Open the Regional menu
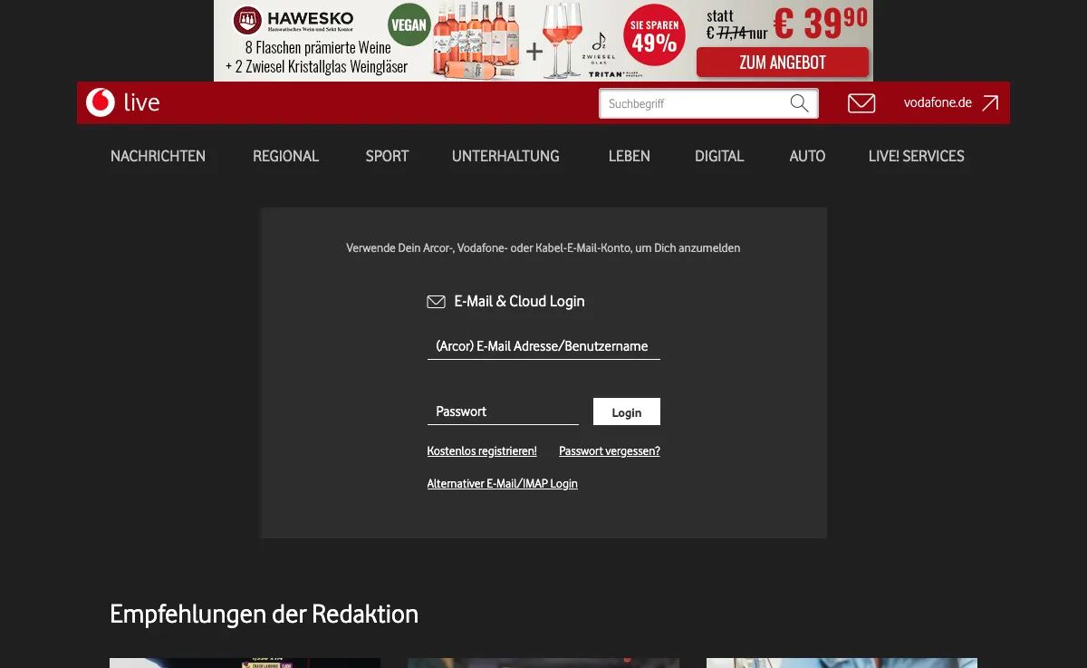1087x668 pixels. pos(285,156)
